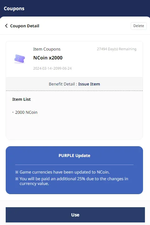
Task: Click the coupon validity date range
Action: click(52, 68)
